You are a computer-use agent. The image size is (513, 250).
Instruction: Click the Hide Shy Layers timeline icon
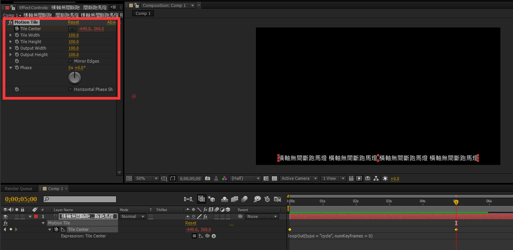pos(225,199)
